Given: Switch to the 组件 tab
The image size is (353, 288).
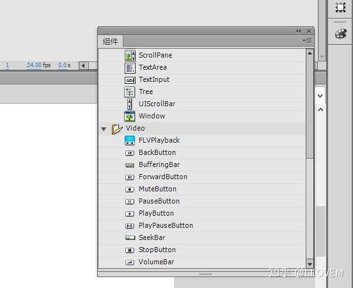Looking at the screenshot, I should coord(110,42).
